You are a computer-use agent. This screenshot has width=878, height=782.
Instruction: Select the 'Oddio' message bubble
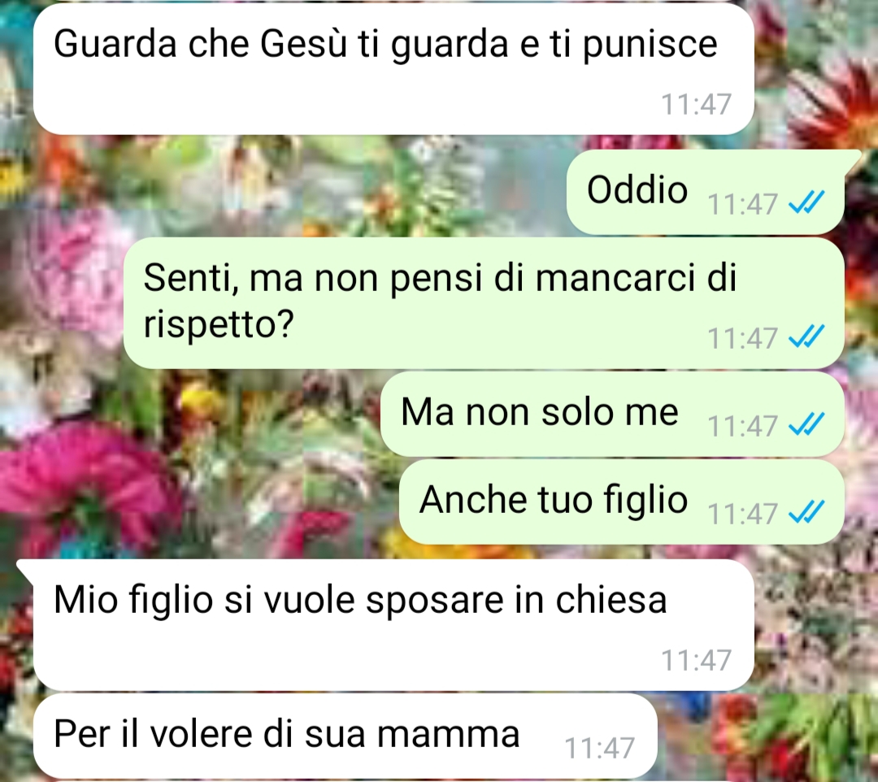(706, 192)
